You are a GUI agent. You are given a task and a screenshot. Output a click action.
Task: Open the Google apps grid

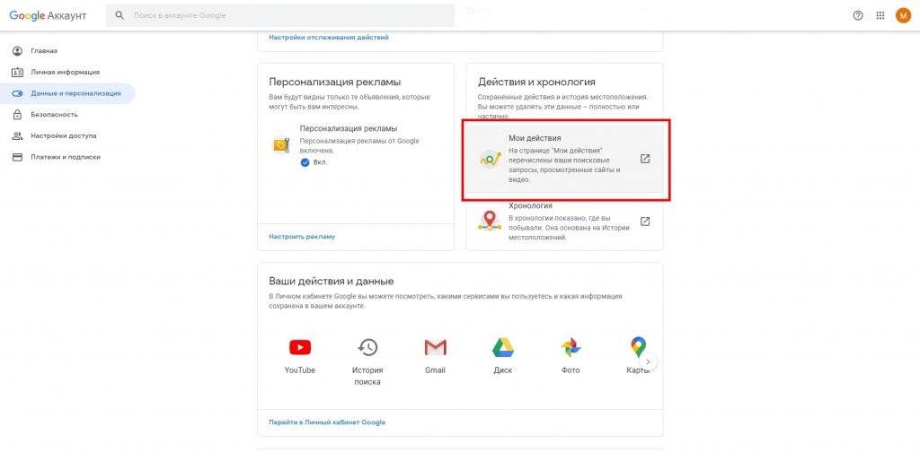click(880, 15)
